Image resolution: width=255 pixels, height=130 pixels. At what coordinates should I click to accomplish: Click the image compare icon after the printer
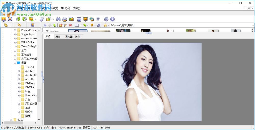71,19
